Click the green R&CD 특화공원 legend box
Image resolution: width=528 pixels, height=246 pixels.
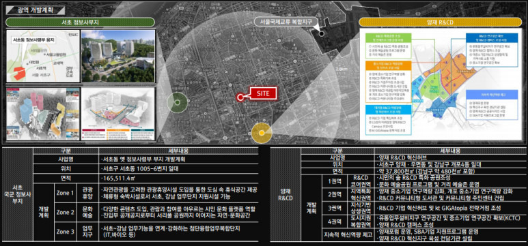coord(388,45)
